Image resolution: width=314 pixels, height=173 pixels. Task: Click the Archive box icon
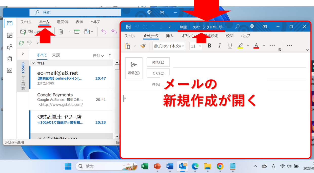(77, 32)
